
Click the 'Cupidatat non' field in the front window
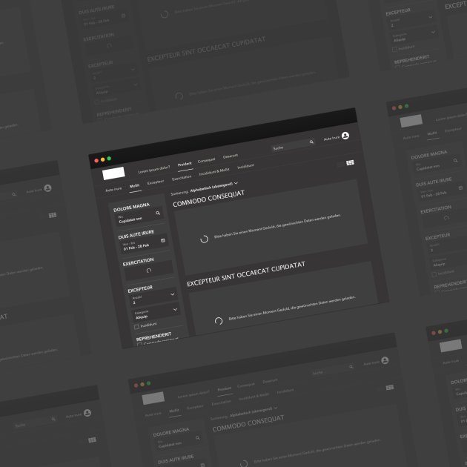click(x=139, y=216)
